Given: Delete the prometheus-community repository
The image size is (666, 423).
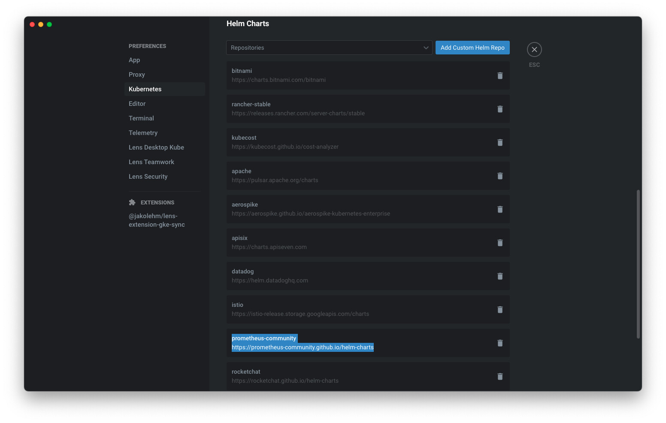Looking at the screenshot, I should [500, 343].
